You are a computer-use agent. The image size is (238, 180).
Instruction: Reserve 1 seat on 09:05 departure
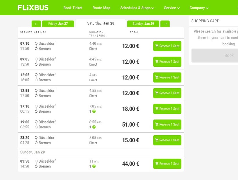tap(167, 62)
